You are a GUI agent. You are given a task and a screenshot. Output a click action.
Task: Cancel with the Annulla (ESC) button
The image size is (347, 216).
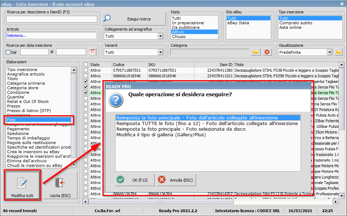[176, 180]
